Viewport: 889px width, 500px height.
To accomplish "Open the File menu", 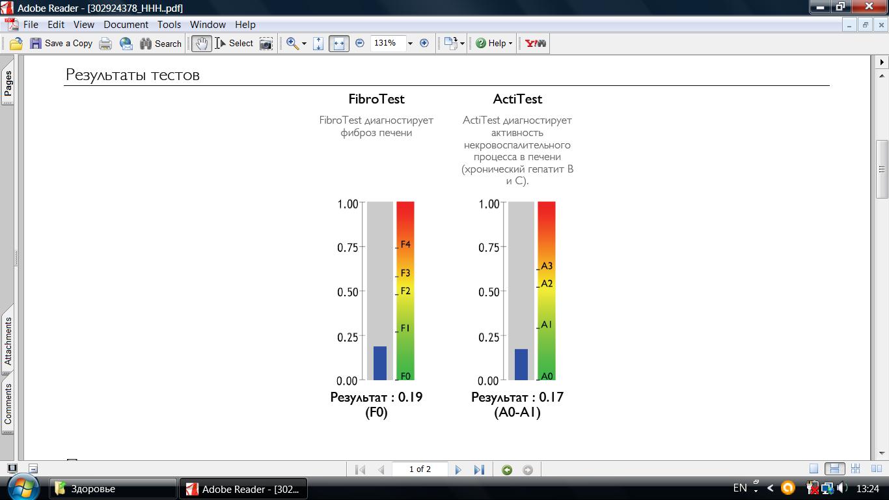I will click(31, 25).
